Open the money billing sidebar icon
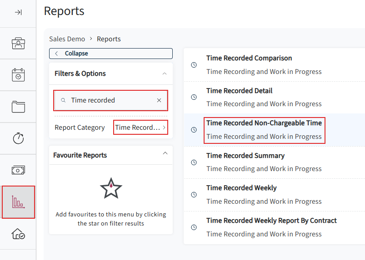Screen dimensions: 365x260 [18, 170]
